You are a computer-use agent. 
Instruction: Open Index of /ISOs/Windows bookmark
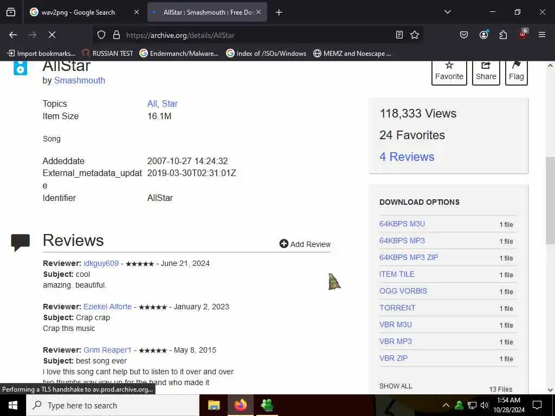(266, 54)
